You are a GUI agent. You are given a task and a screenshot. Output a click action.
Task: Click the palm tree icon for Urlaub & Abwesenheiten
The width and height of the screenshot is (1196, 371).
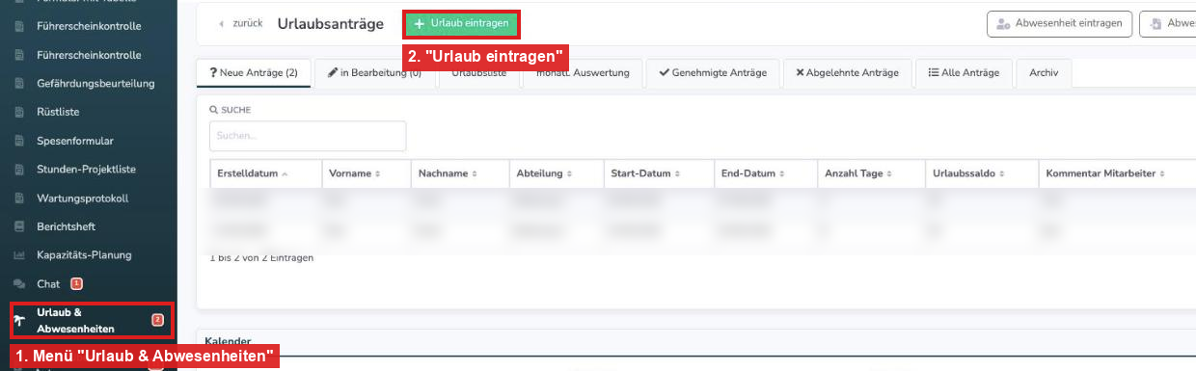tap(19, 321)
